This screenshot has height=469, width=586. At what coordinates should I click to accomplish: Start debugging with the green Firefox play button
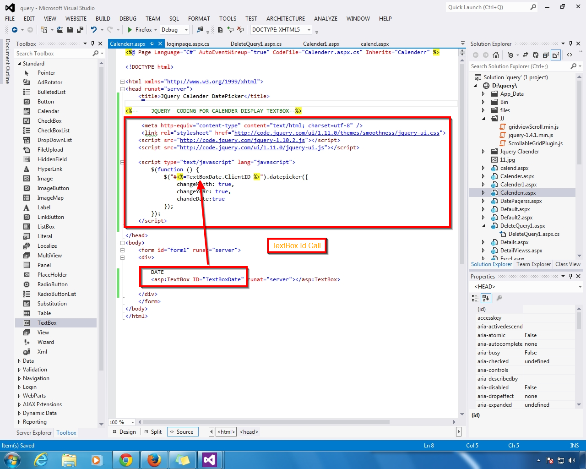tap(130, 29)
